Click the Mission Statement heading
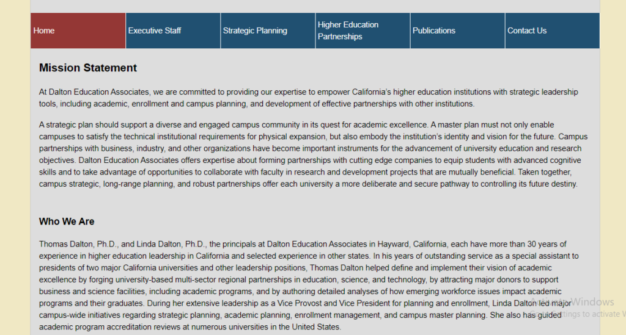This screenshot has width=626, height=335. [88, 68]
